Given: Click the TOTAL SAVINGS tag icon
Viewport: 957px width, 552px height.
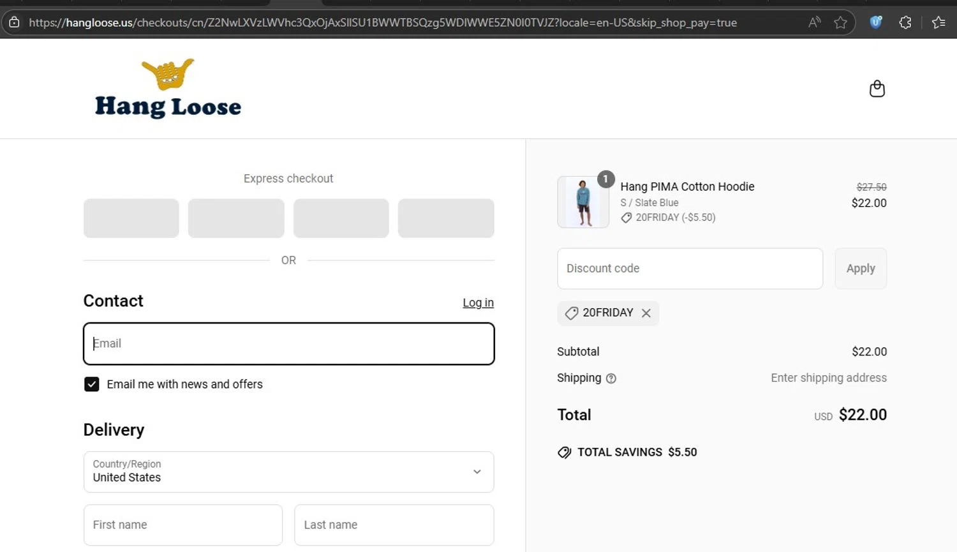Looking at the screenshot, I should click(x=564, y=452).
